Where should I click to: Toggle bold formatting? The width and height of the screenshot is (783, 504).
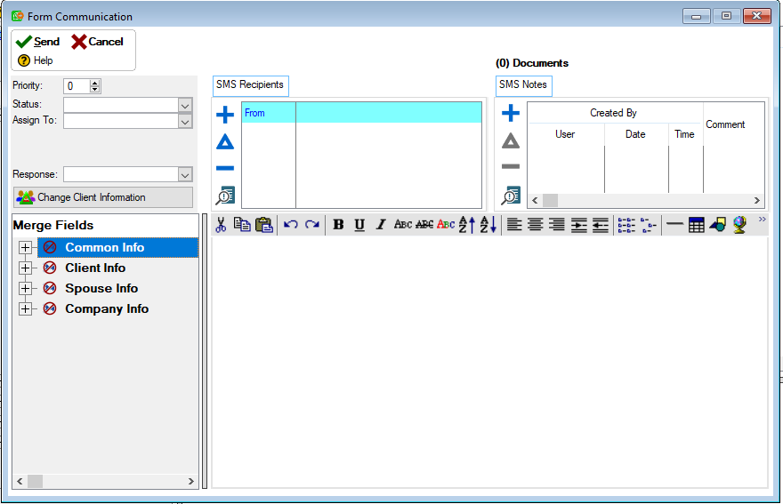coord(338,225)
